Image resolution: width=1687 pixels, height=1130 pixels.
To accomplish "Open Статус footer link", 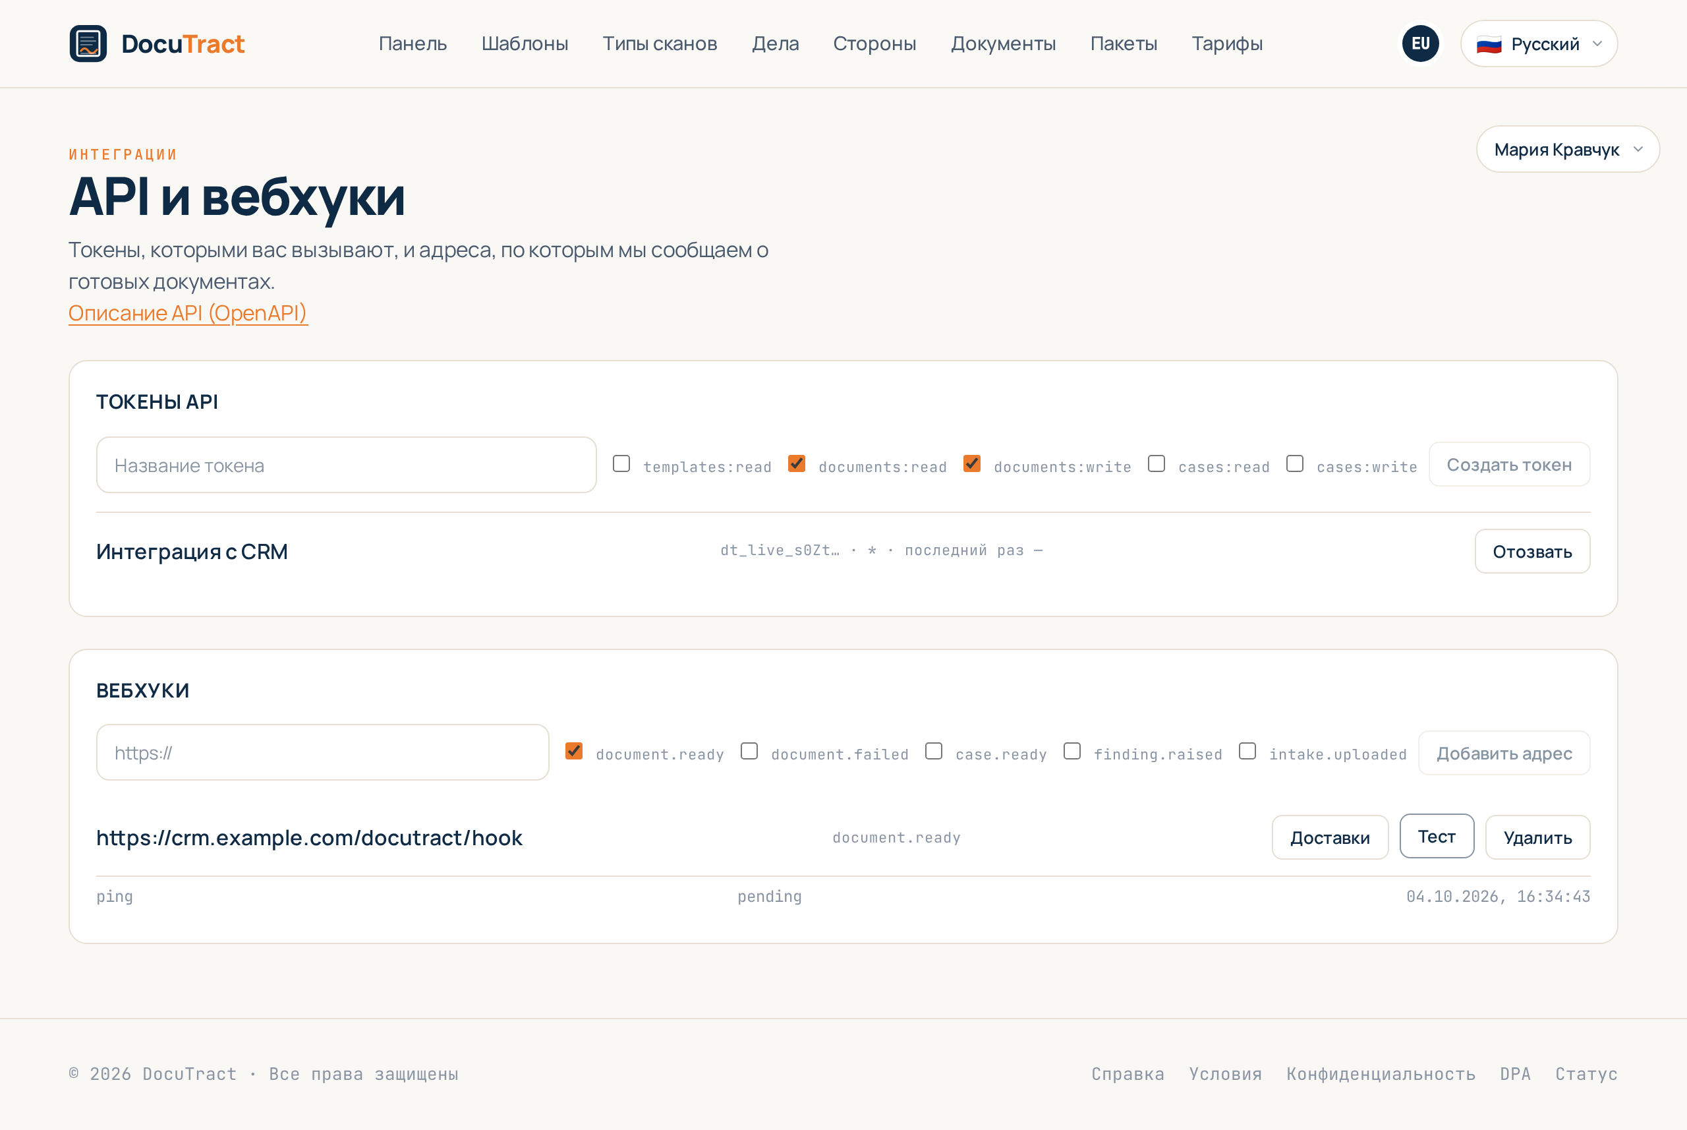I will point(1586,1074).
